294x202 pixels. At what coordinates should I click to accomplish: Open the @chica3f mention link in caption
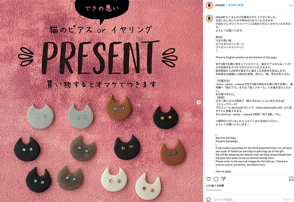tap(237, 108)
